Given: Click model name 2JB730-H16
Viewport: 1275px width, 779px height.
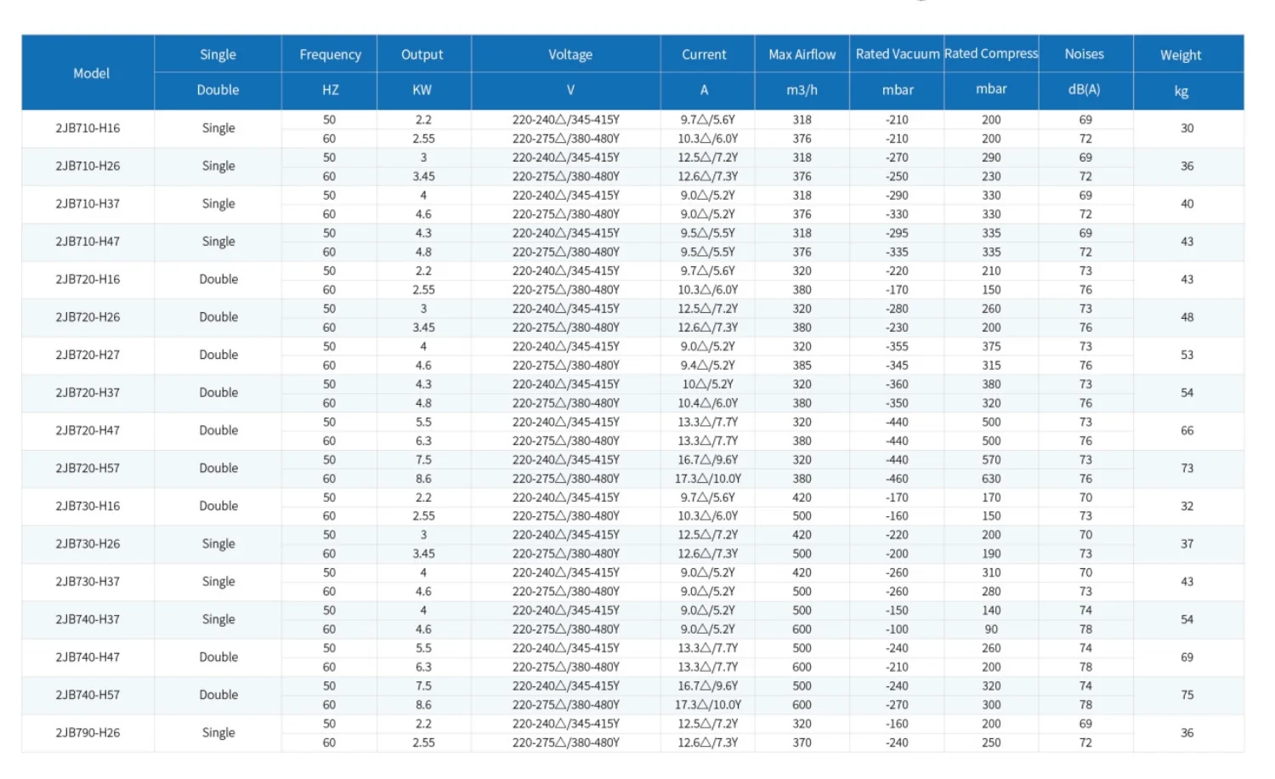Looking at the screenshot, I should coord(88,506).
